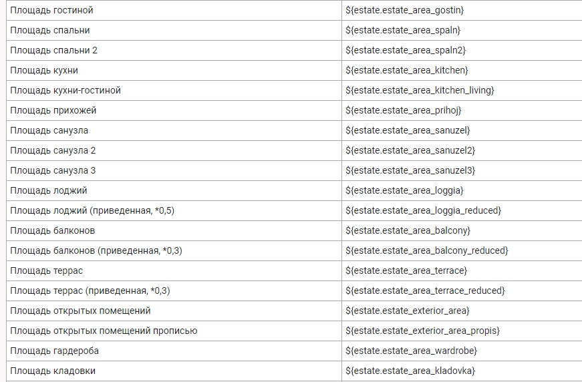Select the ${estate.estate_area_loggia} variable text

(404, 190)
